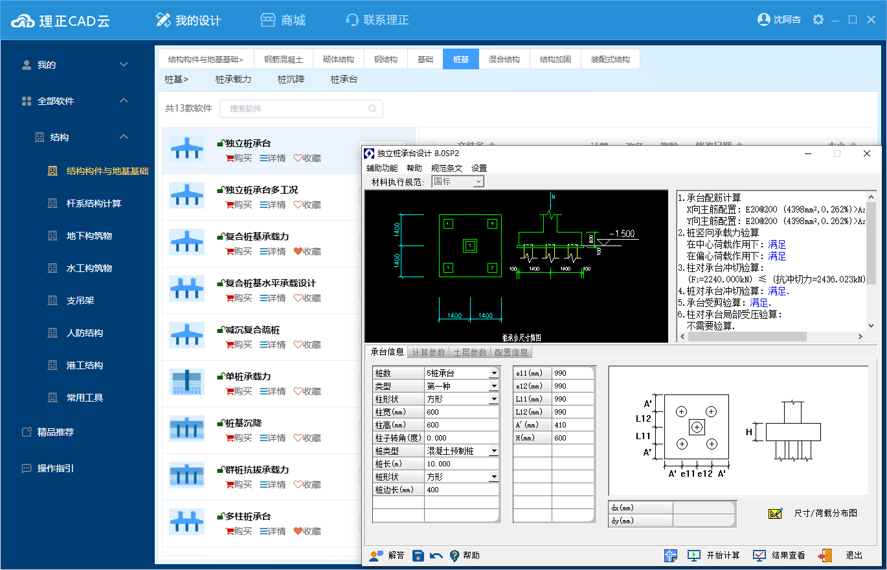
Task: Open the 材料执行规范 dropdown
Action: click(457, 182)
